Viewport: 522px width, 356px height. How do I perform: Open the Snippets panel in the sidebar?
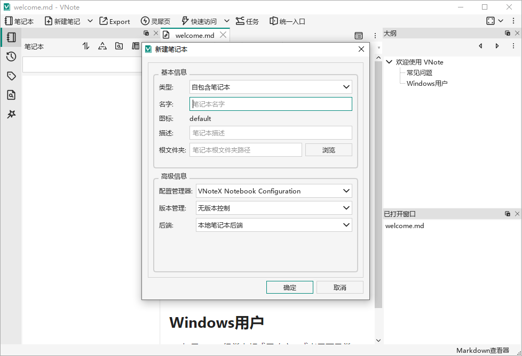point(11,114)
